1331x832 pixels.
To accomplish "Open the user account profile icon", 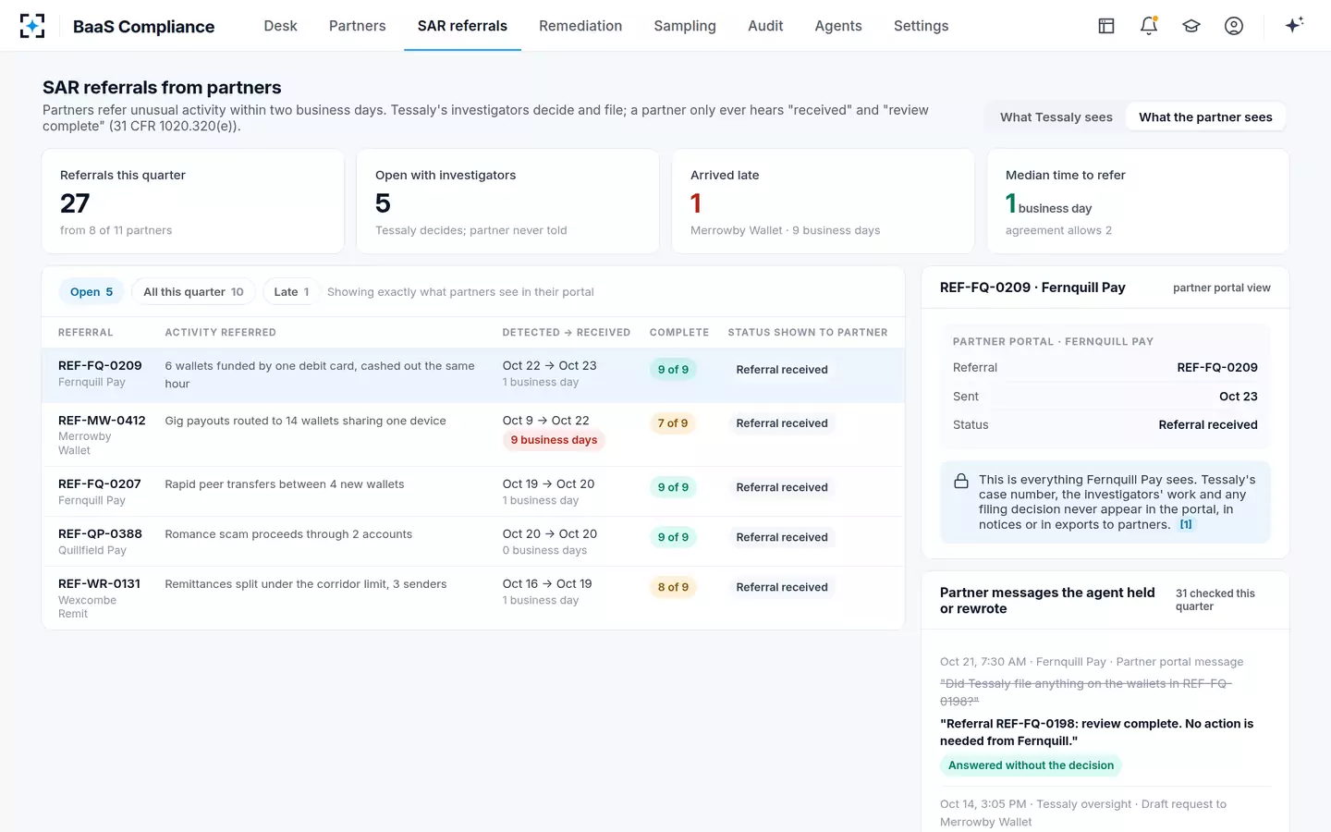I will click(1234, 26).
